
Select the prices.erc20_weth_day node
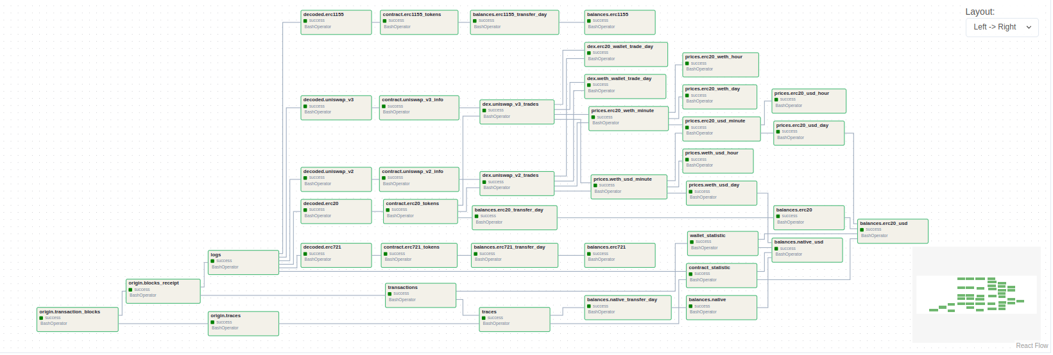[x=720, y=97]
